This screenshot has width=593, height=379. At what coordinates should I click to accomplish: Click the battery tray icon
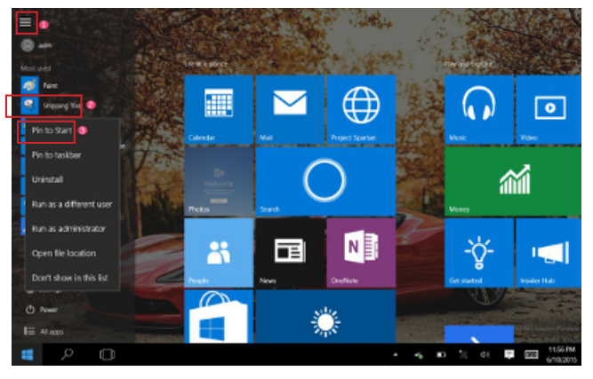[x=441, y=355]
